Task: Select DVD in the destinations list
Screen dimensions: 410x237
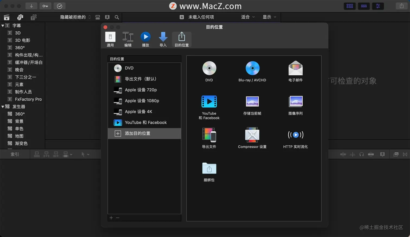Action: (144, 68)
